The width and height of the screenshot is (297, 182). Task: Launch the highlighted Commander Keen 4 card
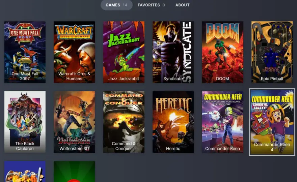pyautogui.click(x=272, y=122)
